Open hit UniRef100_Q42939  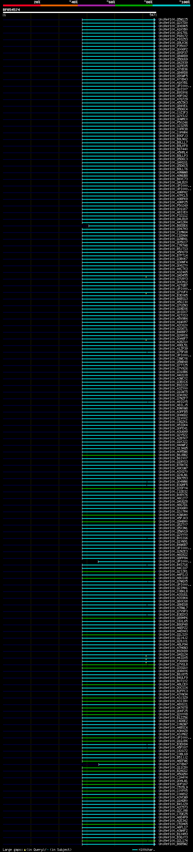pyautogui.click(x=173, y=63)
